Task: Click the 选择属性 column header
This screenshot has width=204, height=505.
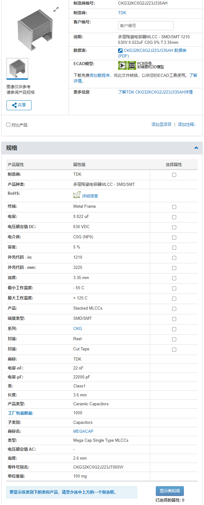Action: (x=174, y=165)
